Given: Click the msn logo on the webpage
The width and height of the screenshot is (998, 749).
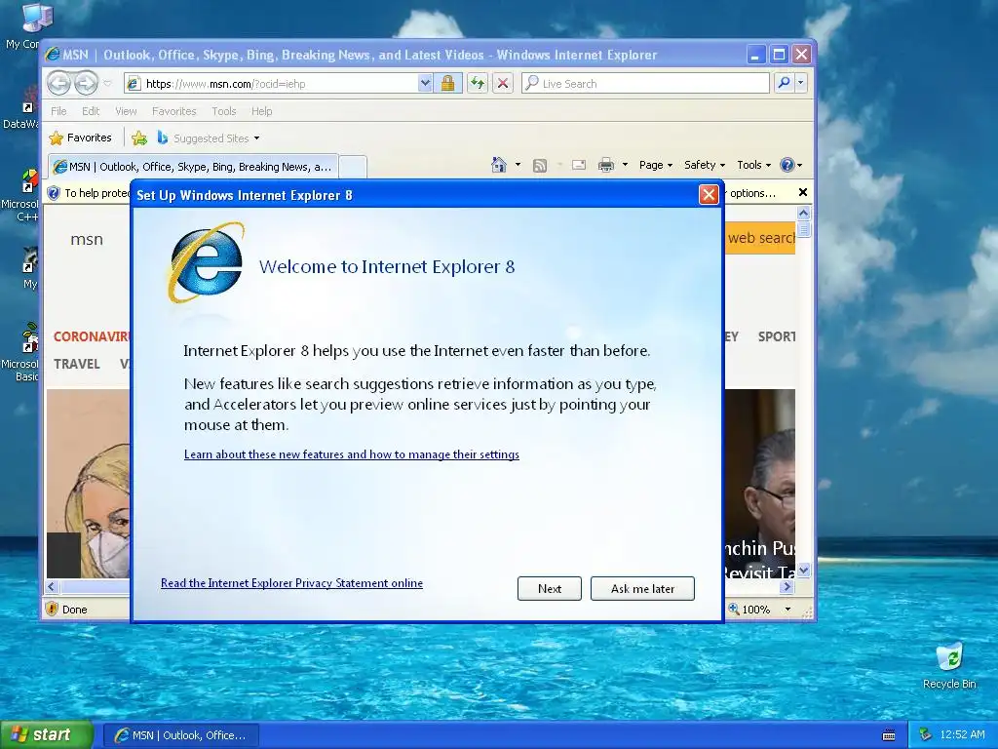Looking at the screenshot, I should pos(87,240).
